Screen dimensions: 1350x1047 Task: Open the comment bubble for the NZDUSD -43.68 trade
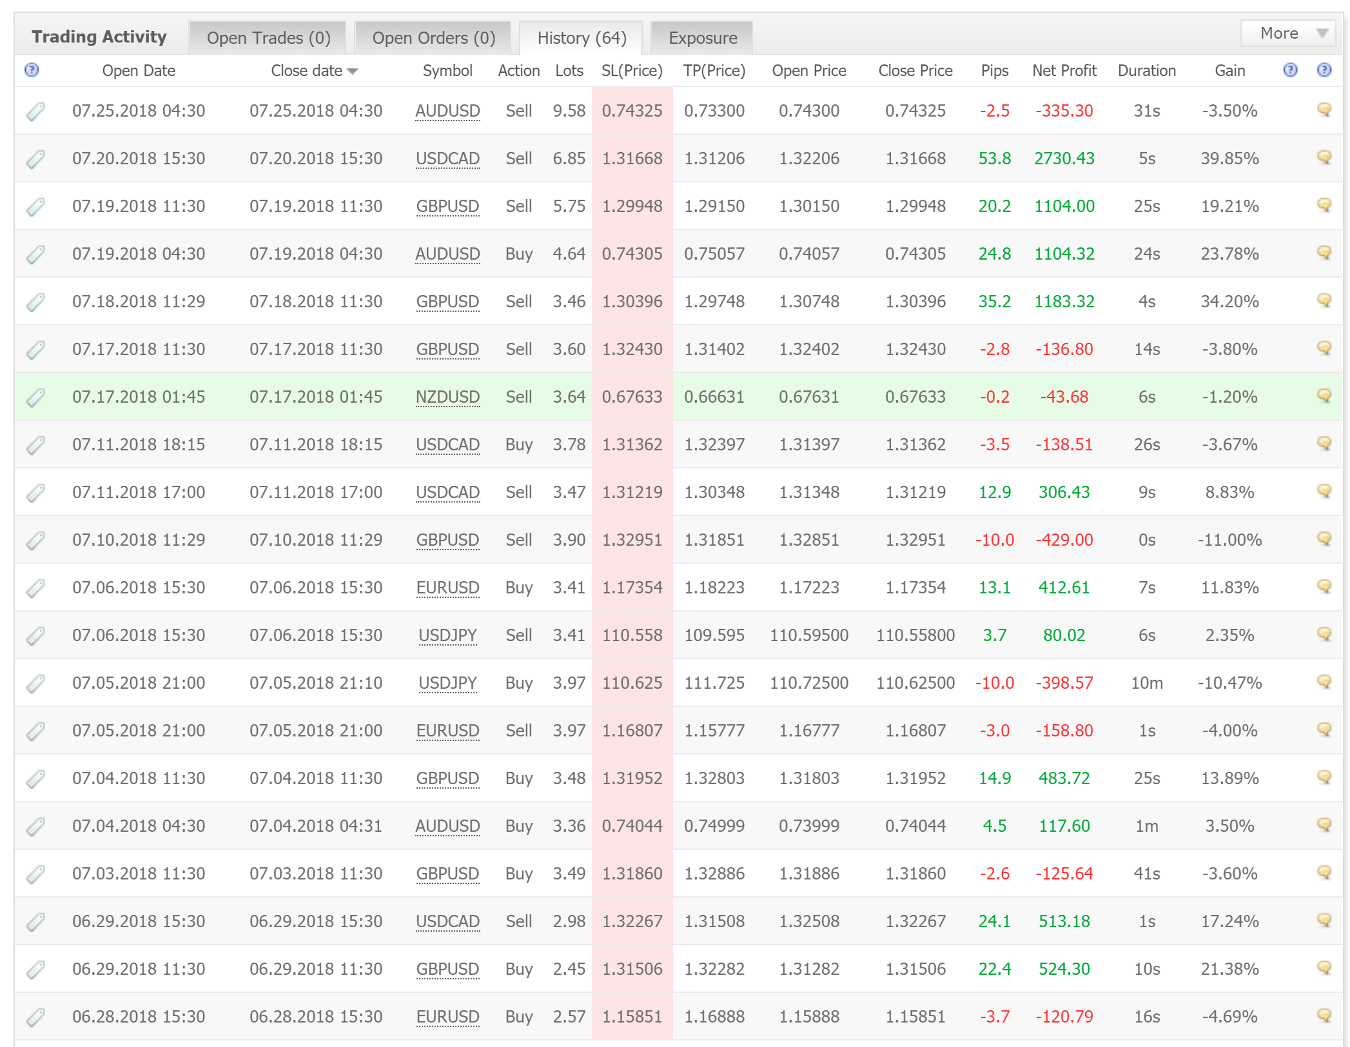1324,396
